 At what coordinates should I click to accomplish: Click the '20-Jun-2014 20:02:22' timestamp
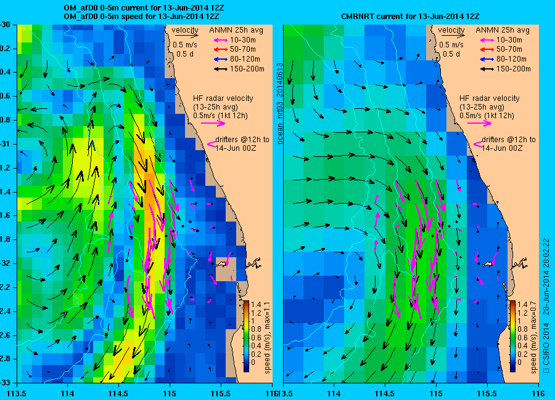(546, 277)
